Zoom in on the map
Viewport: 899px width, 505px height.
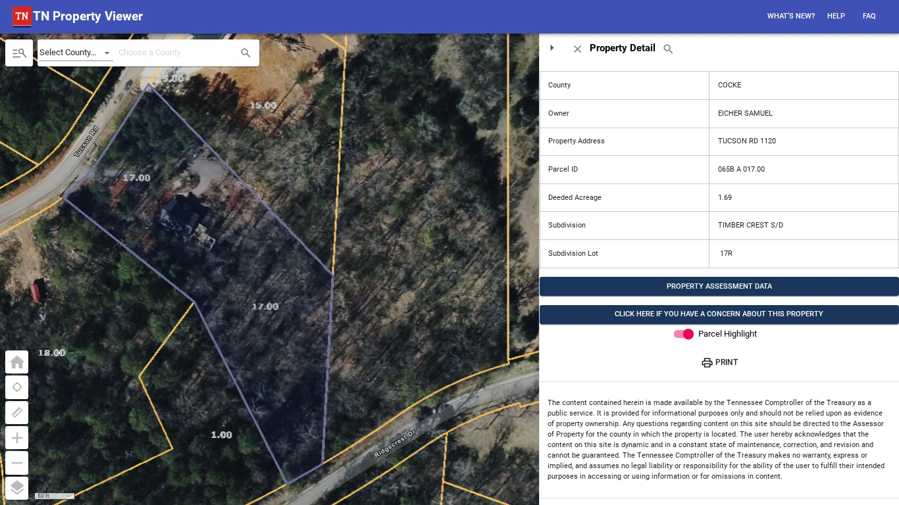click(x=17, y=438)
